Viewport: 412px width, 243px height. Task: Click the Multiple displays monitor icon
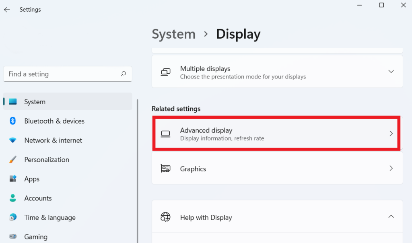[x=165, y=71]
